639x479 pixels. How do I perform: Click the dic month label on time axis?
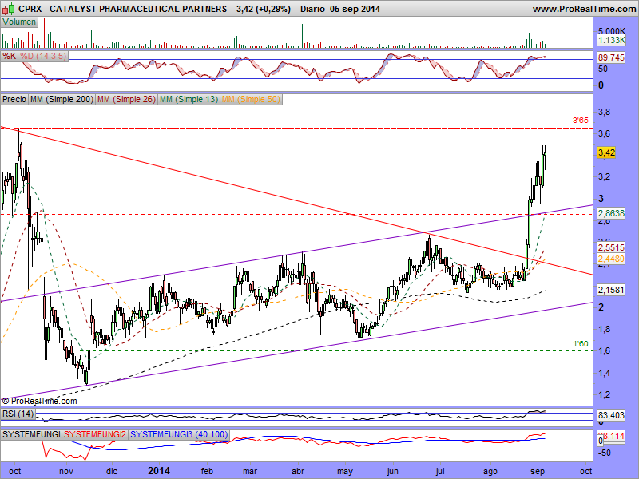pos(112,471)
